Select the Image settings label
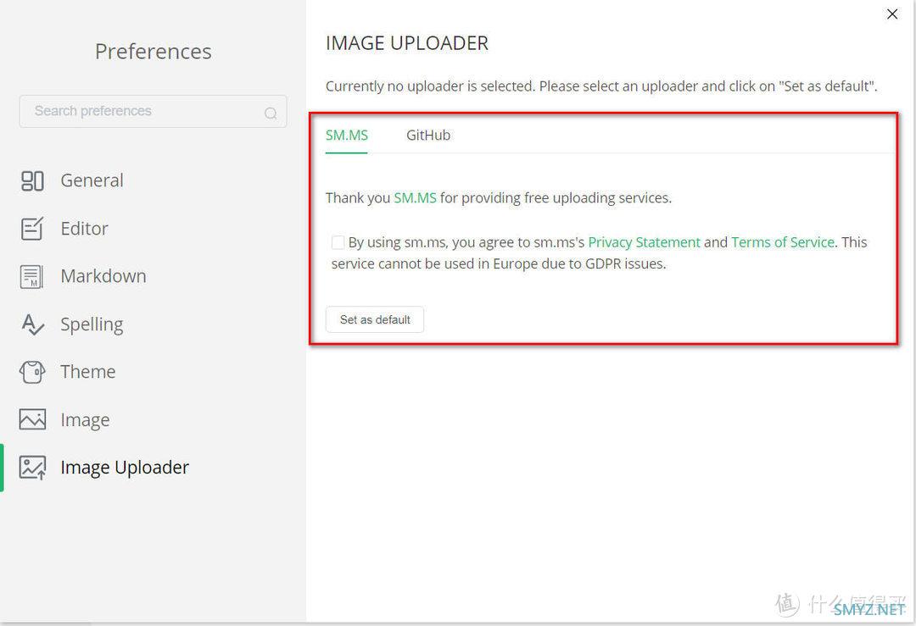916x626 pixels. (85, 420)
